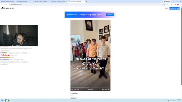The image size is (182, 102).
Task: Click the media control icon in the toolbar
Action: pyautogui.click(x=175, y=5)
